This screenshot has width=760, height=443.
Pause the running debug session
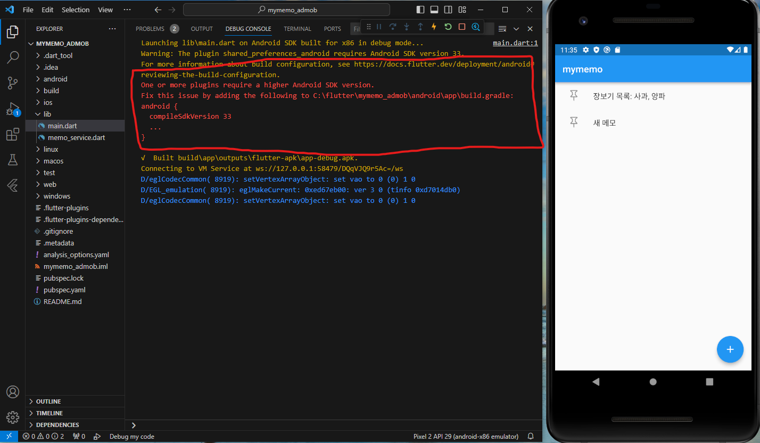[x=379, y=27]
